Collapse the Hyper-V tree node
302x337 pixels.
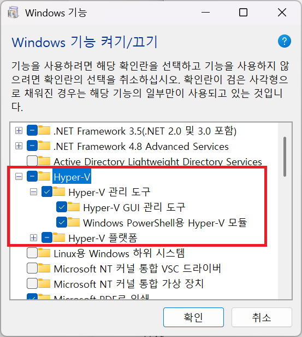[19, 177]
